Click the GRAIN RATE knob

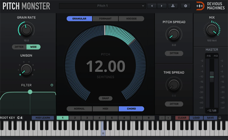click(x=26, y=30)
